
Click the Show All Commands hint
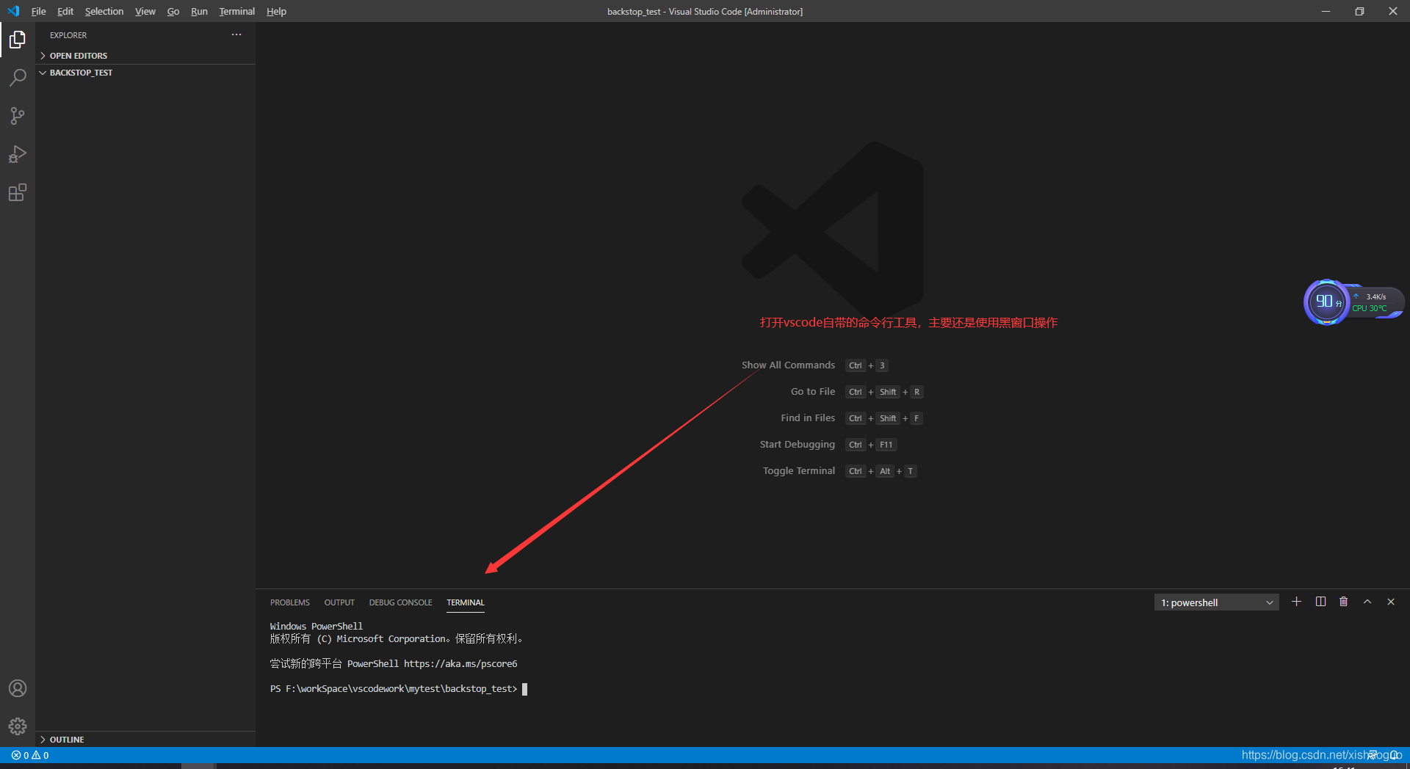tap(788, 365)
